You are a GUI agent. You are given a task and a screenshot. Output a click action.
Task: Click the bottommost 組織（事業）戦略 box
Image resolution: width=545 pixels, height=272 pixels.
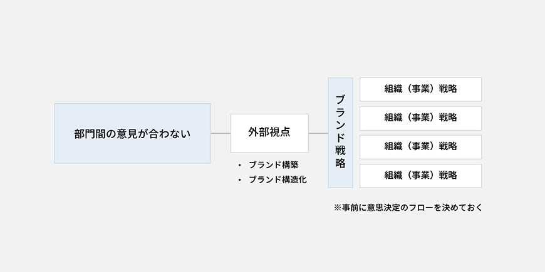(x=420, y=176)
